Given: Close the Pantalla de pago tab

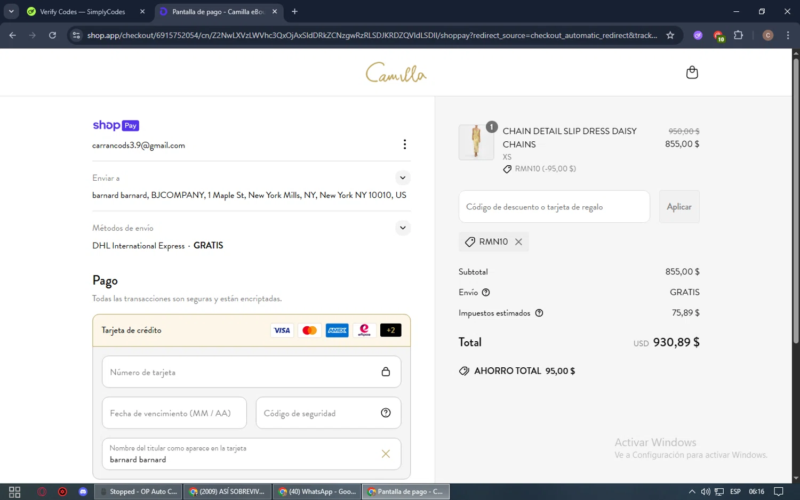Looking at the screenshot, I should [275, 12].
